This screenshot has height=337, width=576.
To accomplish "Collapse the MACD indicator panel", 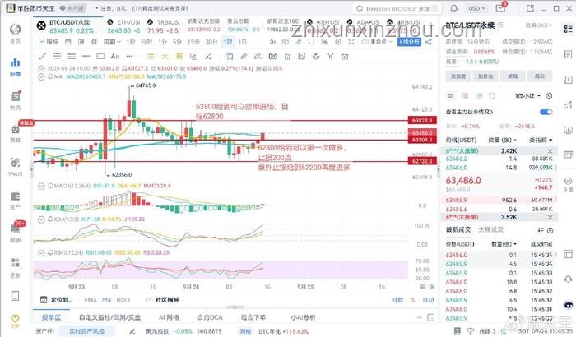I will pos(41,186).
